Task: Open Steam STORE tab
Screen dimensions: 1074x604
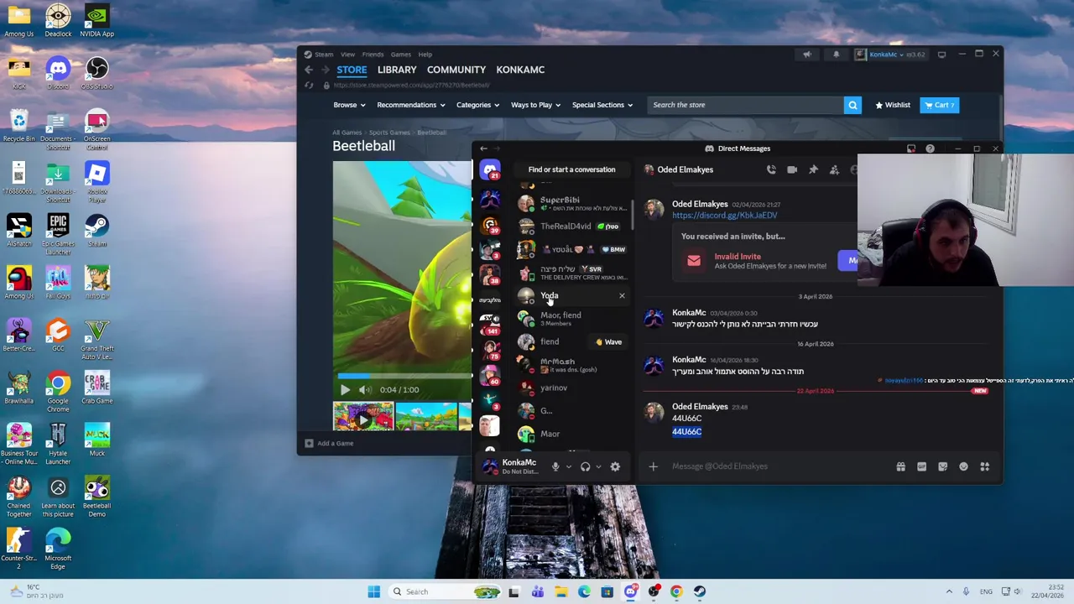Action: pyautogui.click(x=352, y=70)
